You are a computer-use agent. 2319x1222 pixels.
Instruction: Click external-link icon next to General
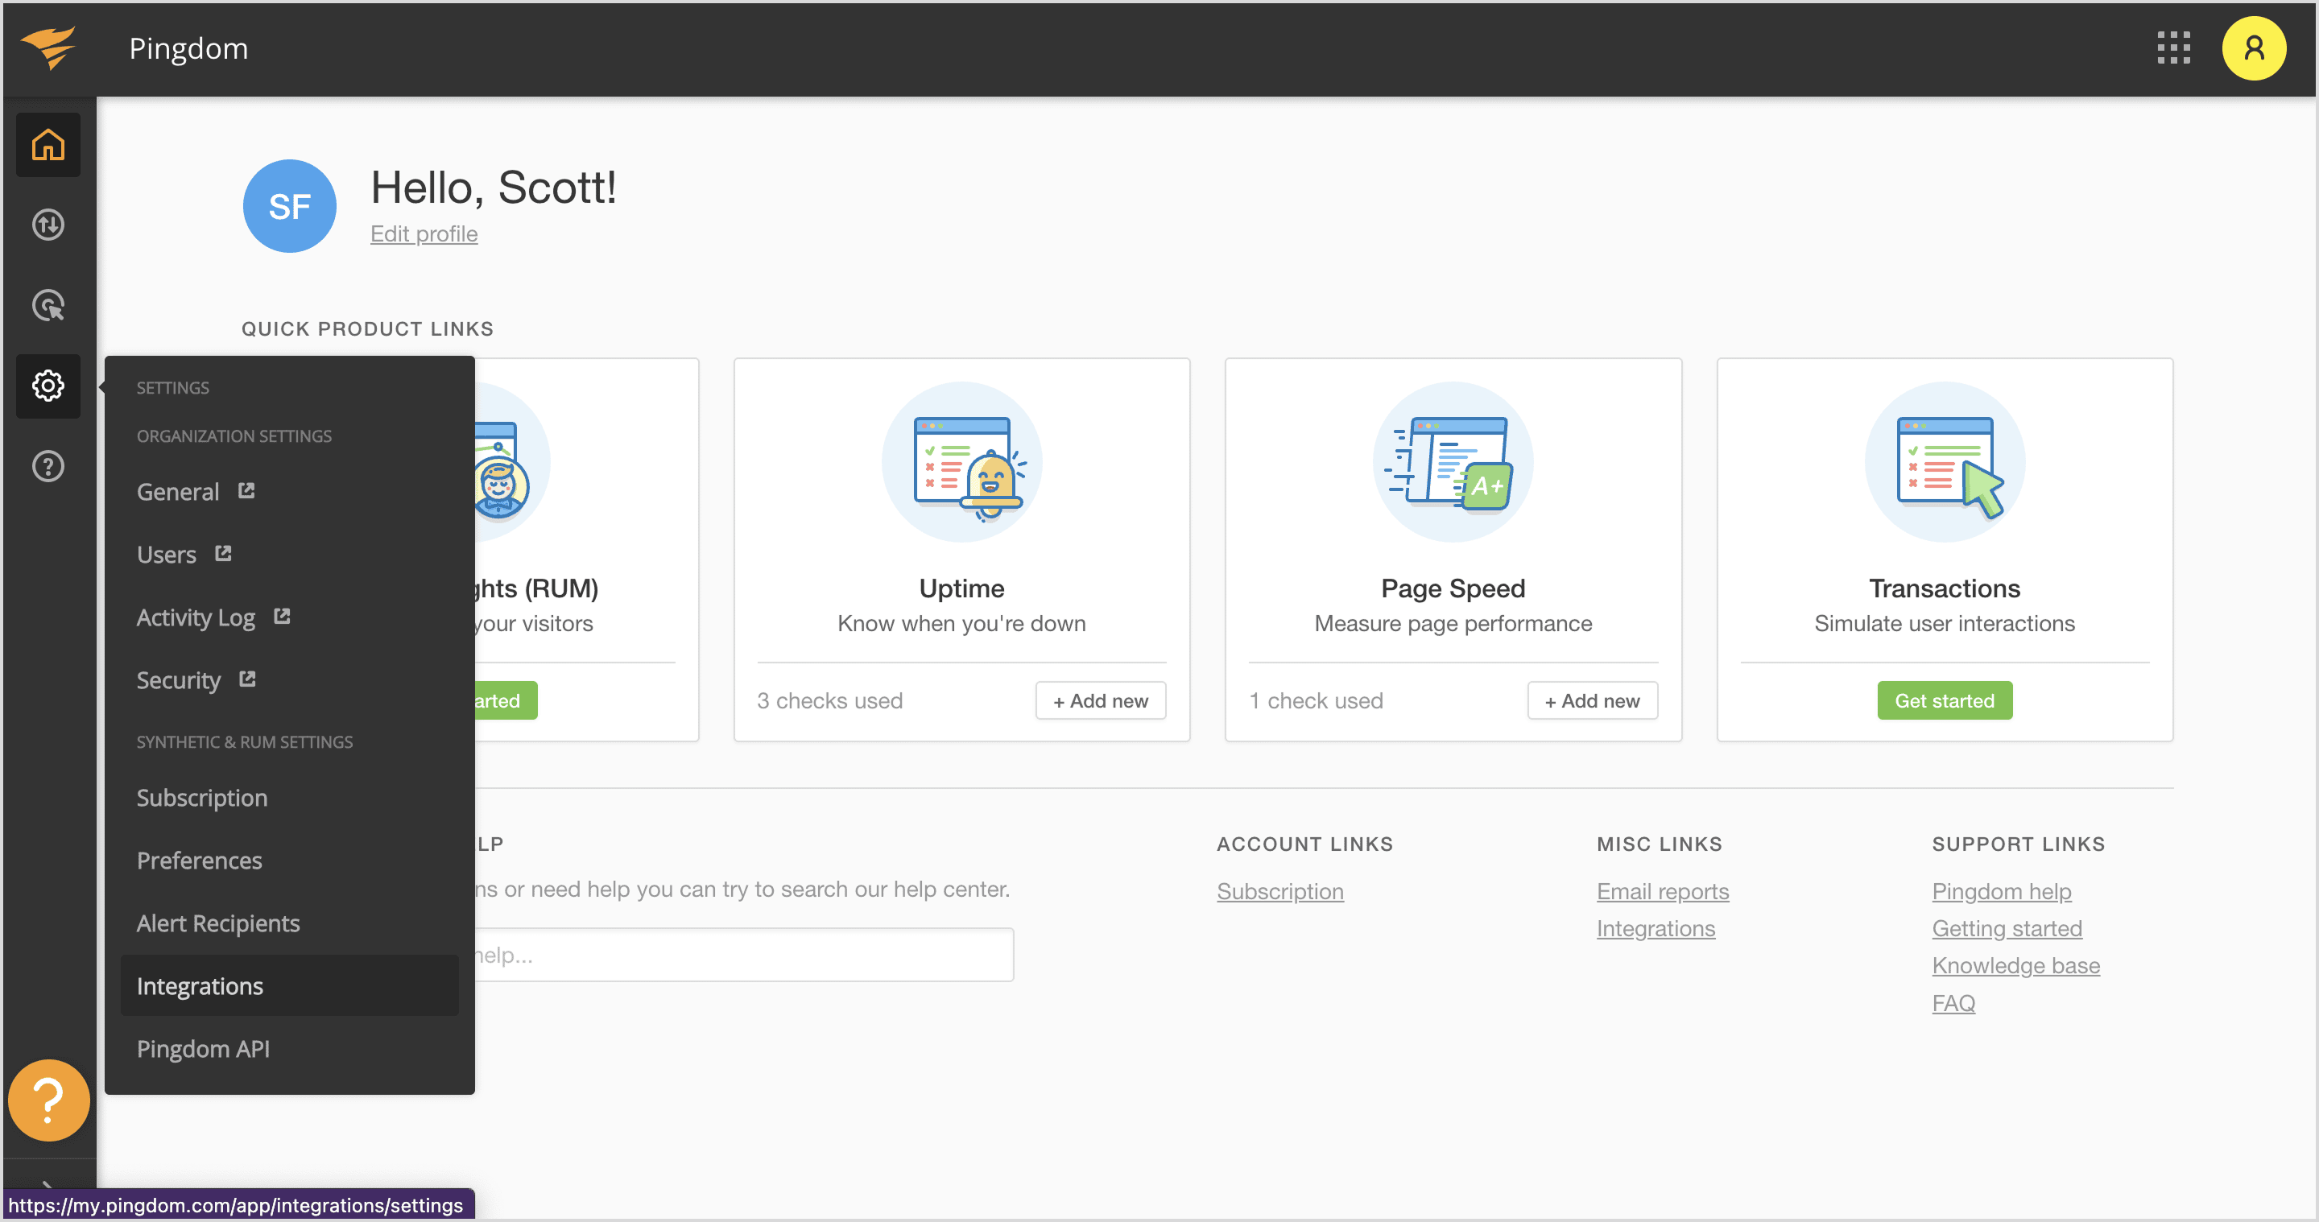click(x=246, y=490)
